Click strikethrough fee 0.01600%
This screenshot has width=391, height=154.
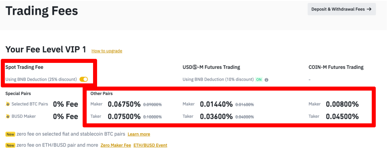[244, 105]
